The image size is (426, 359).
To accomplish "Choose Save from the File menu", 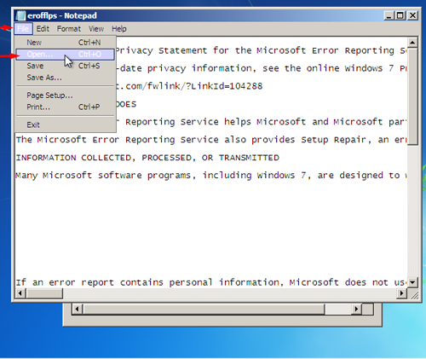I will (x=66, y=66).
